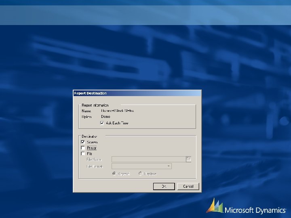Enable the Printer destination checkbox

click(83, 148)
